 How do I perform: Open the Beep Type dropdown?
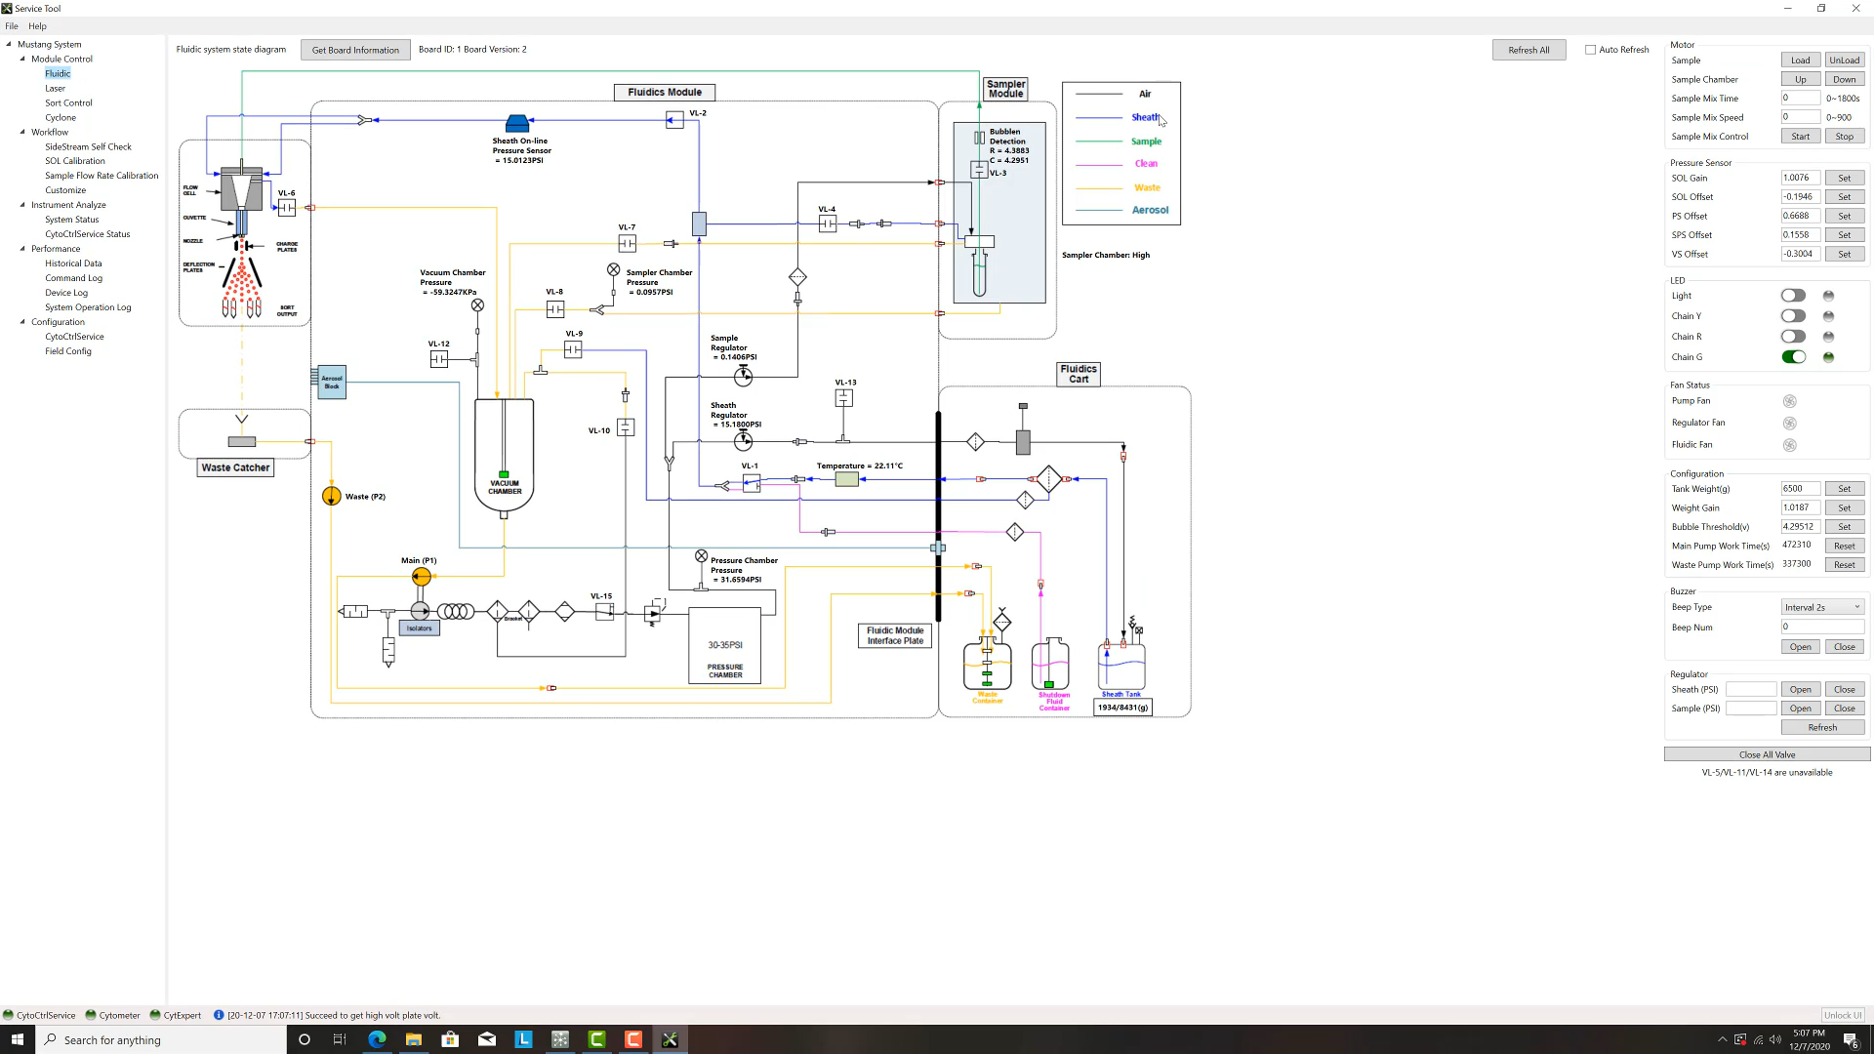[1822, 607]
